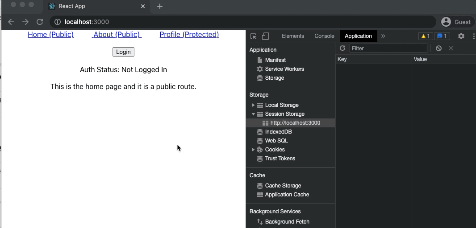Click the Key column header

coord(373,59)
